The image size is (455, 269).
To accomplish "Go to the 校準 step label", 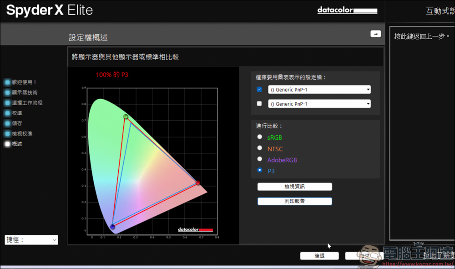I will point(17,113).
